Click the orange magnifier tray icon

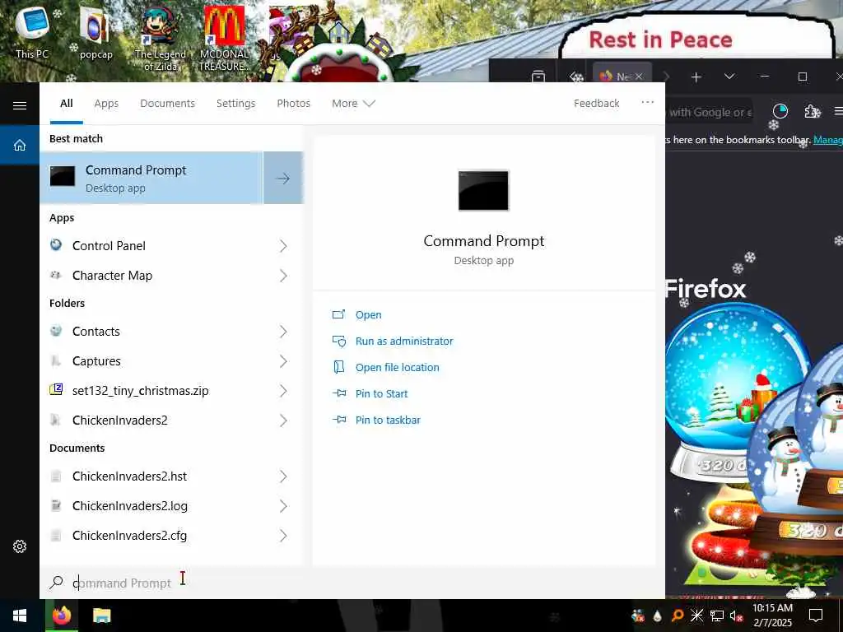678,616
